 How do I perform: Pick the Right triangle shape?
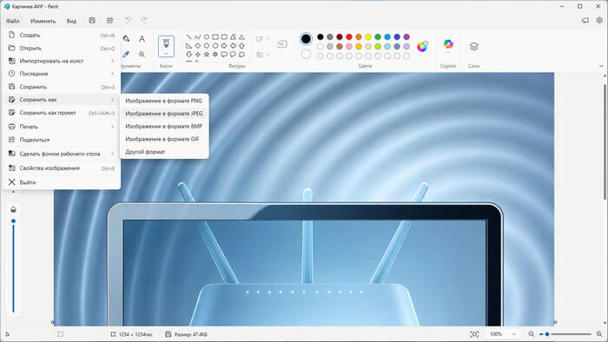coord(188,46)
